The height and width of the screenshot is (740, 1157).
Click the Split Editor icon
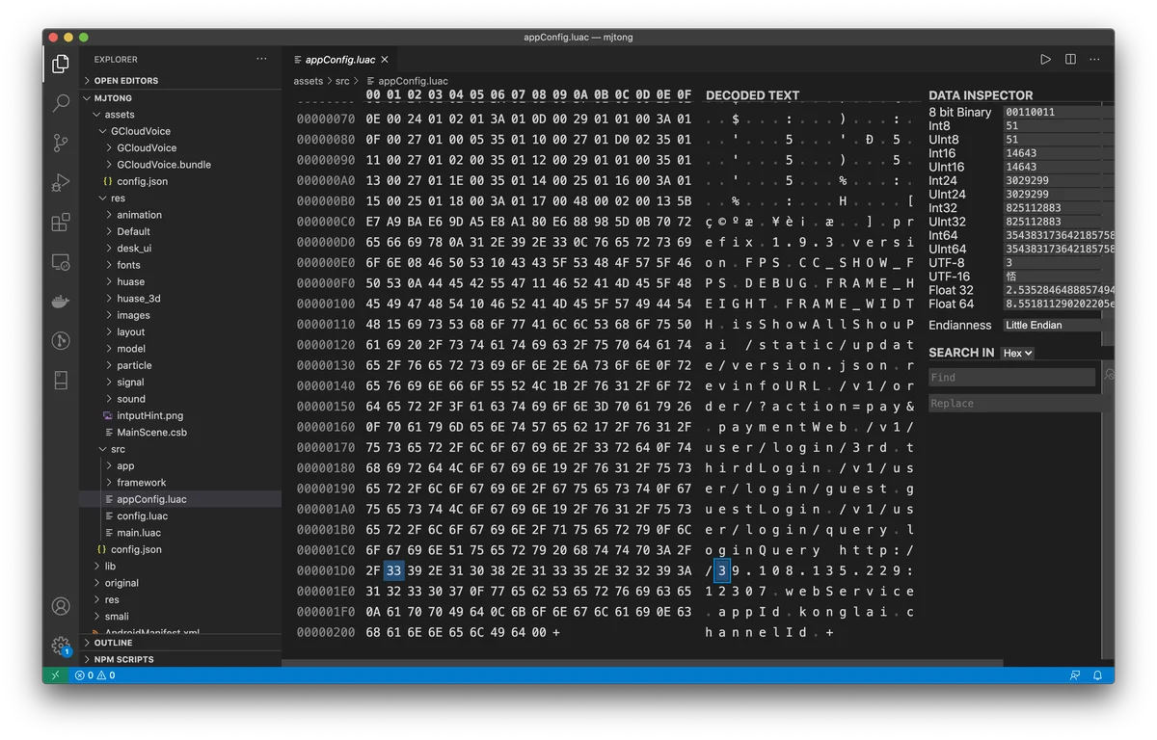tap(1070, 60)
